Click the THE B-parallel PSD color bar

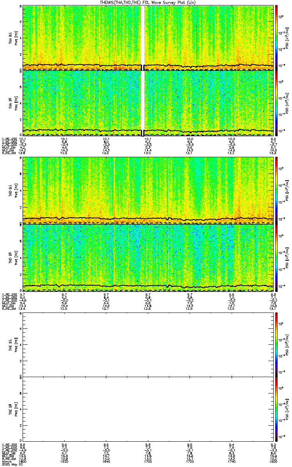click(x=276, y=409)
